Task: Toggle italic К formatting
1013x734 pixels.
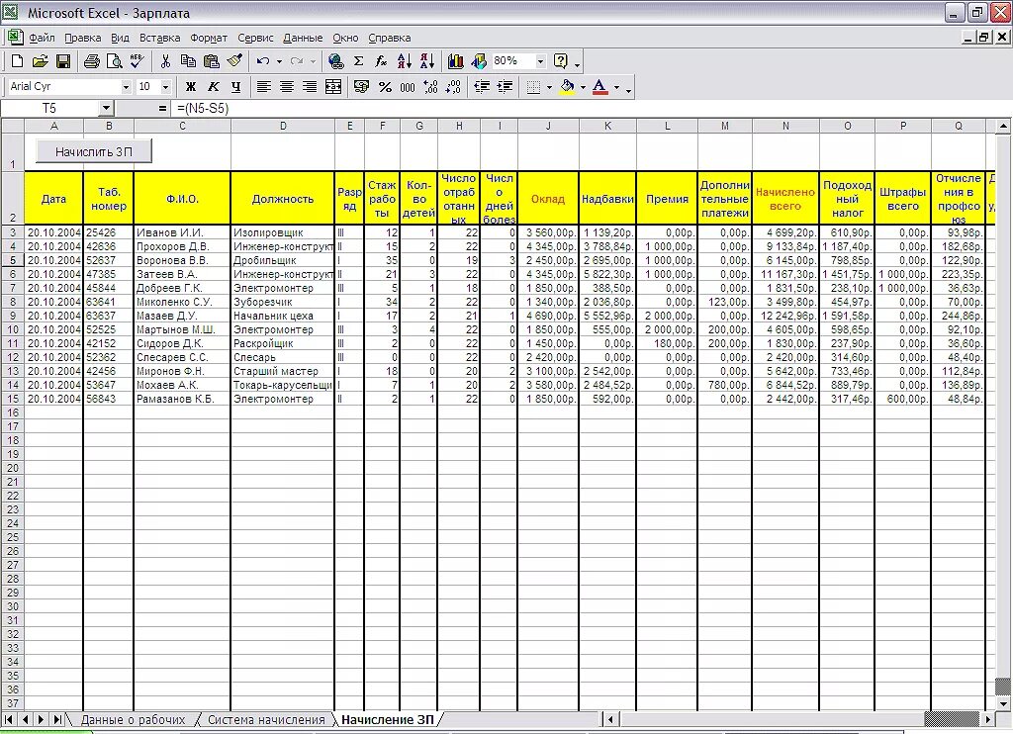Action: coord(214,87)
